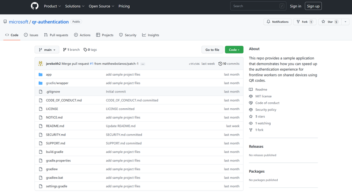Viewport: 352px width, 192px height.
Task: Open the Packages heading link
Action: click(x=257, y=171)
